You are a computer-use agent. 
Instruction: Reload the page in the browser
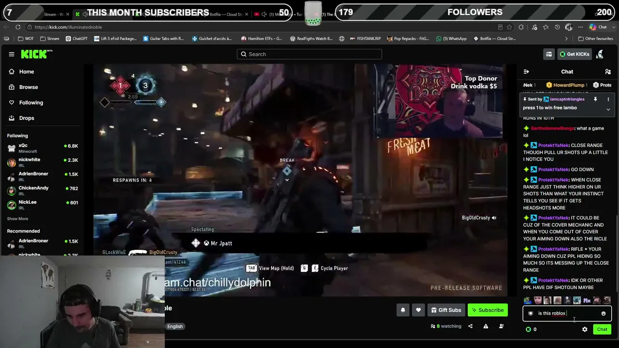click(18, 27)
